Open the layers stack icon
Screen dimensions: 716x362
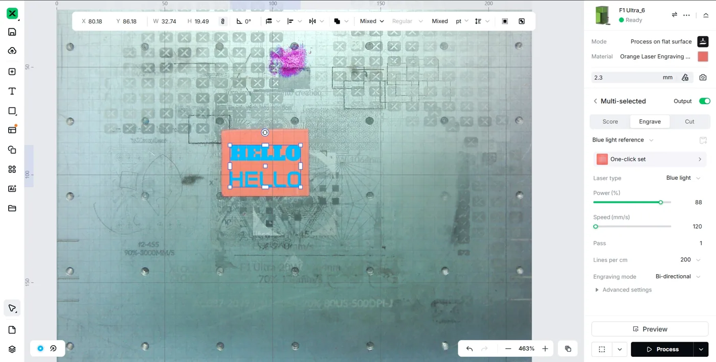(x=12, y=349)
